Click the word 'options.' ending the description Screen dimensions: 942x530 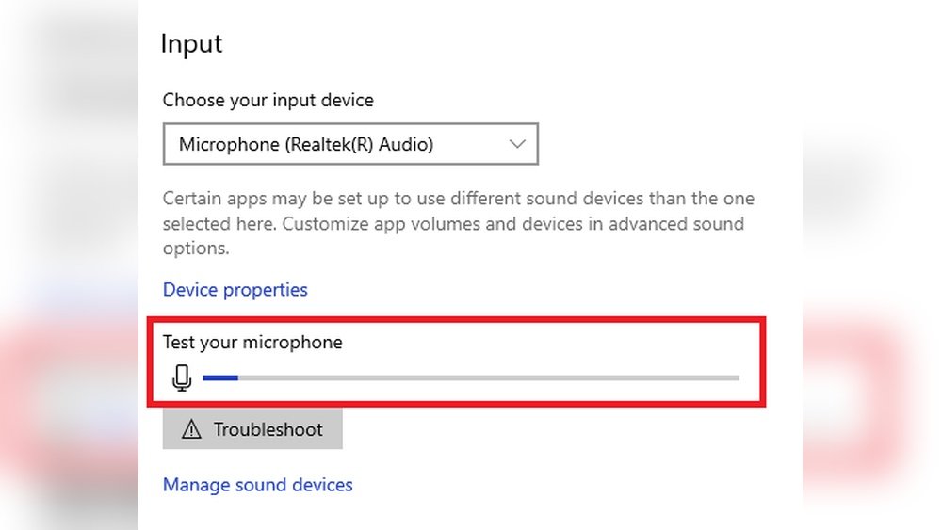(x=196, y=249)
